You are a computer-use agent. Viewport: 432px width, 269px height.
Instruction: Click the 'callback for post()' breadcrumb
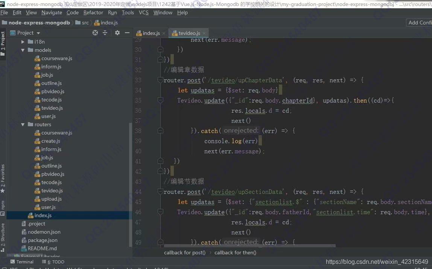pos(185,252)
